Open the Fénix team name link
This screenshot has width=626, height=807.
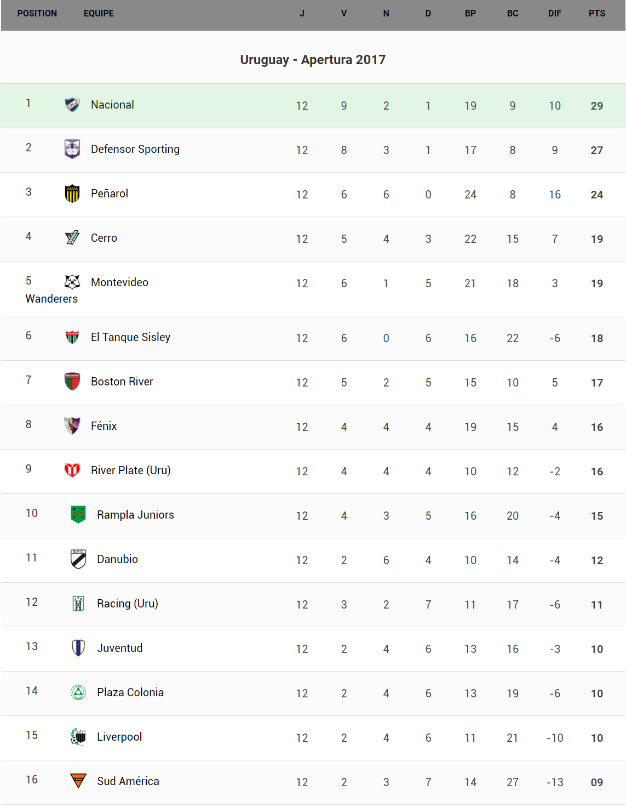point(104,426)
